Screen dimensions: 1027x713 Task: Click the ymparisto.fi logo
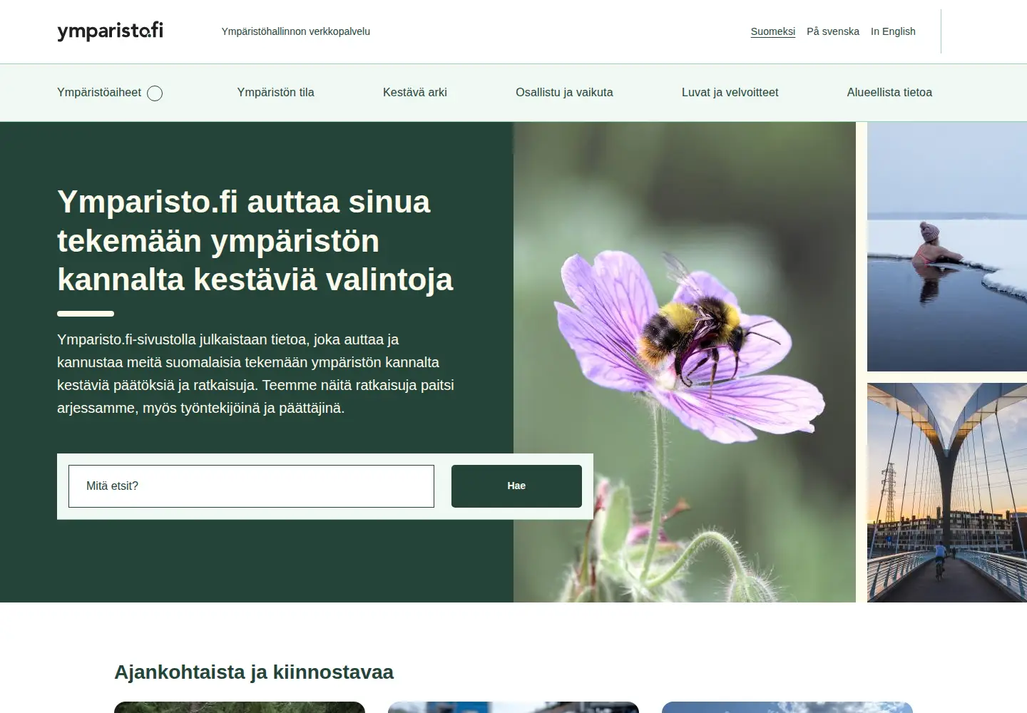[x=110, y=31]
